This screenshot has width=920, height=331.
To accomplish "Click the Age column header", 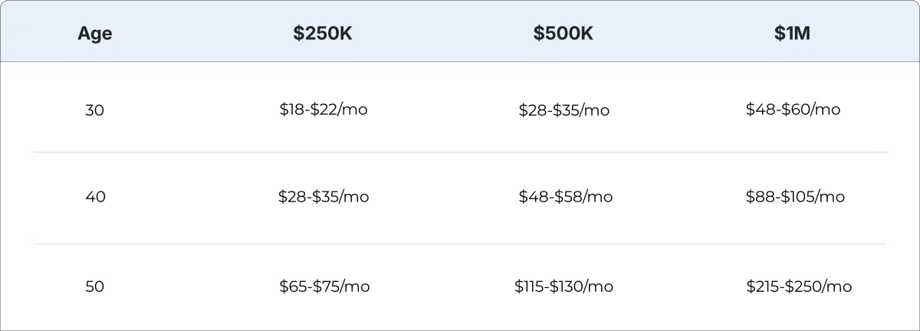I will [95, 34].
